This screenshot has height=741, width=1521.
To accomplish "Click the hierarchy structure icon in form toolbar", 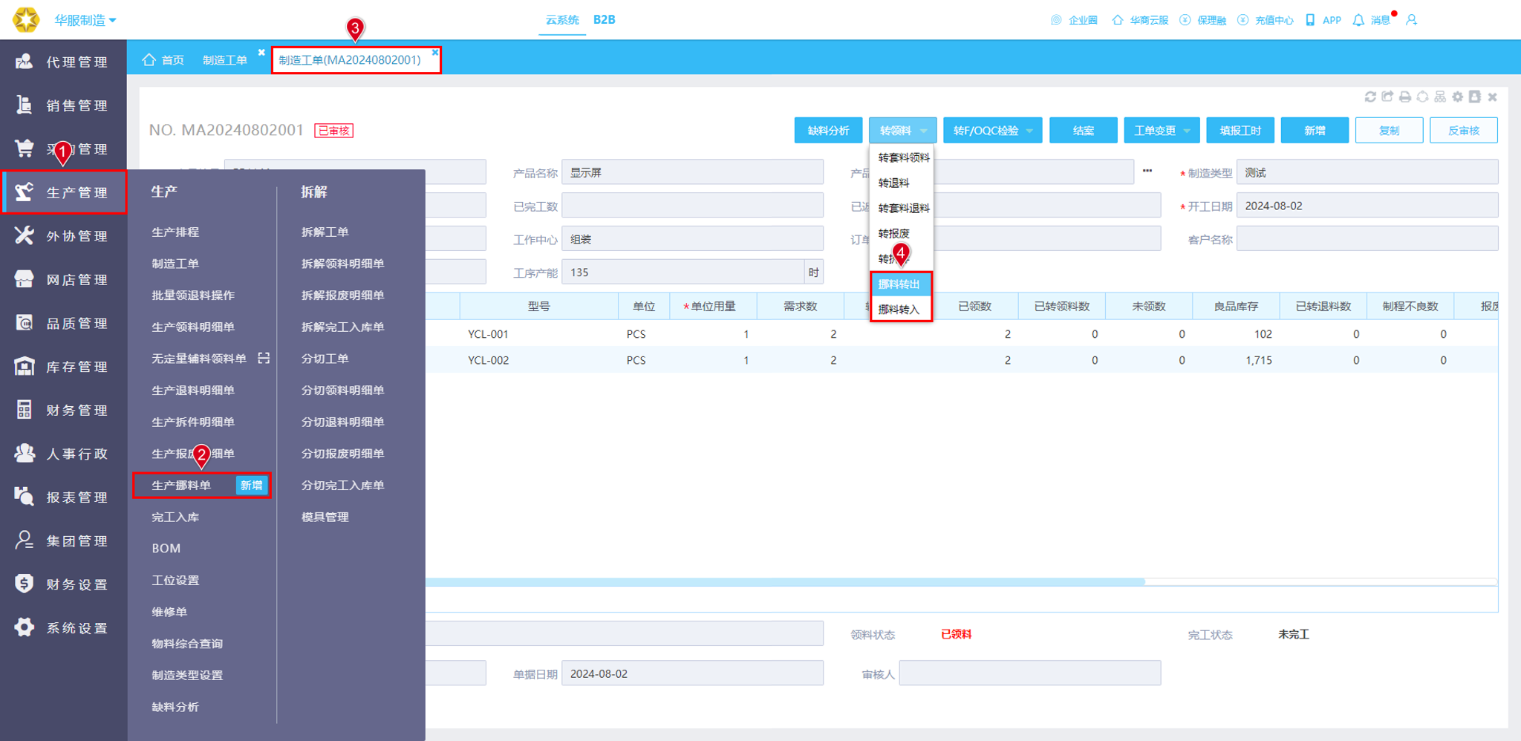I will pos(1440,97).
